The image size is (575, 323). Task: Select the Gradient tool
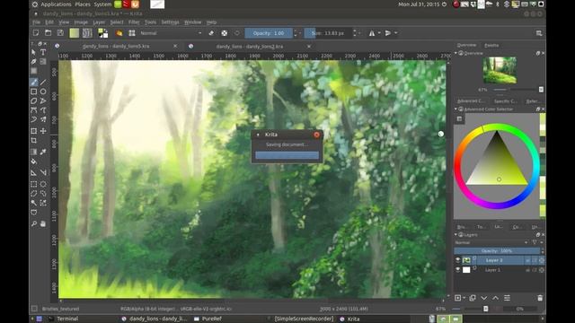[x=34, y=152]
